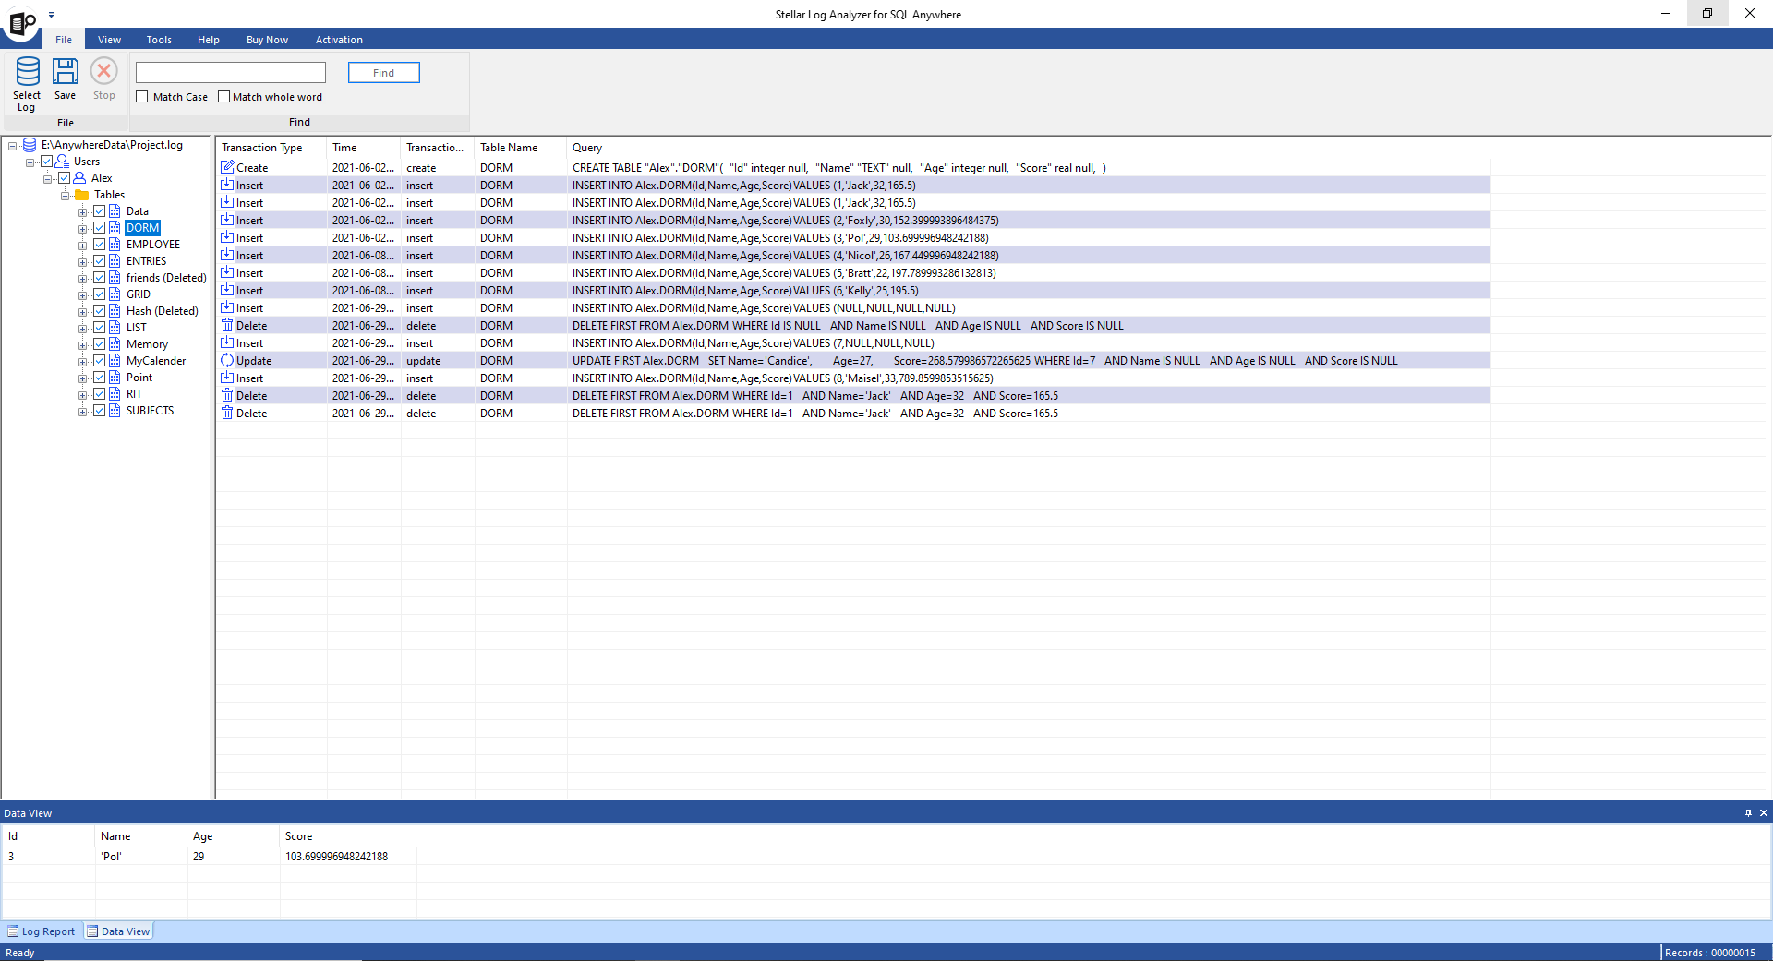Click the Score column header in Data View
Screen dimensions: 1773x961
pyautogui.click(x=348, y=836)
